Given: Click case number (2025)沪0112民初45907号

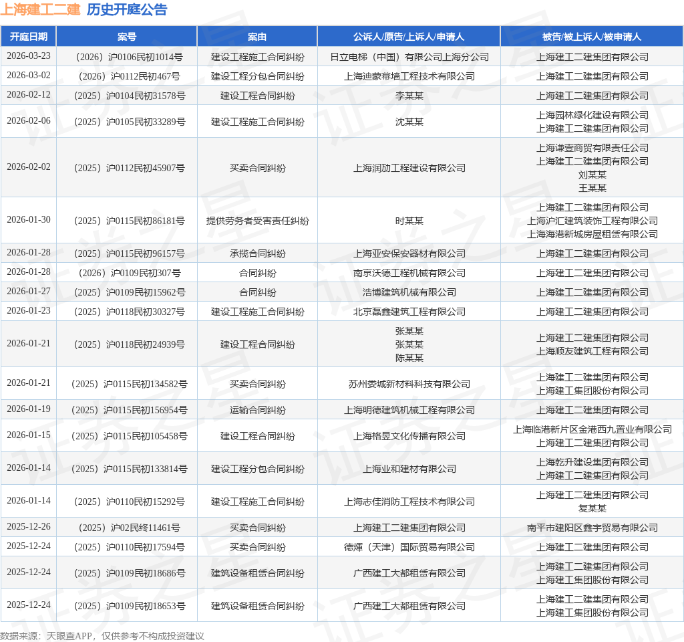Looking at the screenshot, I should point(127,168).
